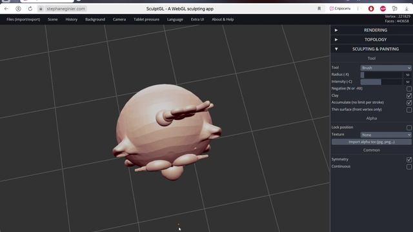Open the Extra UI menu
This screenshot has width=413, height=232.
coord(197,19)
